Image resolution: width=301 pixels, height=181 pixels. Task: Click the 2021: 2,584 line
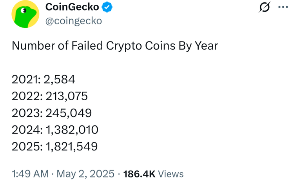(x=44, y=79)
